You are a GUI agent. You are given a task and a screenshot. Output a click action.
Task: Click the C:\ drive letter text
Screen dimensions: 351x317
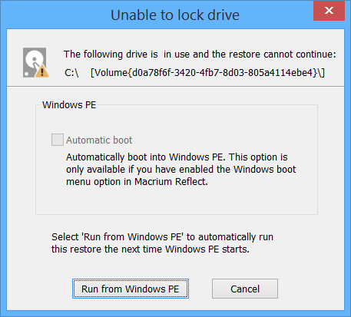point(71,73)
